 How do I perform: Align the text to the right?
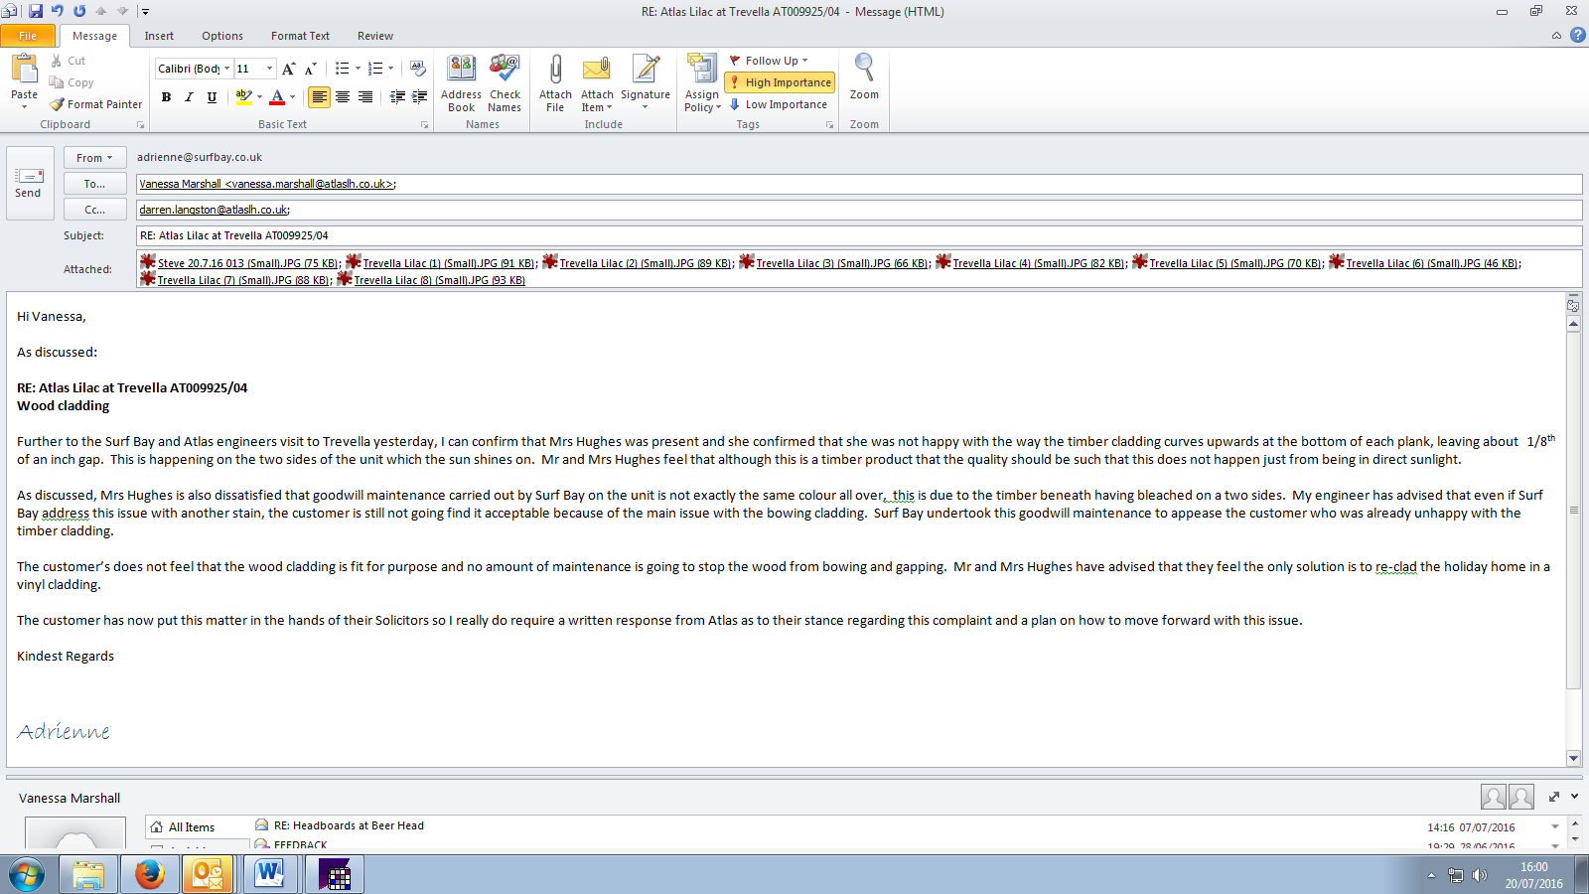coord(365,96)
